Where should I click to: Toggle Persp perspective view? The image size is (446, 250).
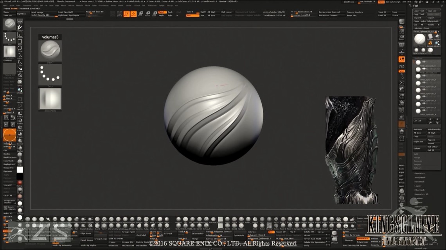coord(402,45)
